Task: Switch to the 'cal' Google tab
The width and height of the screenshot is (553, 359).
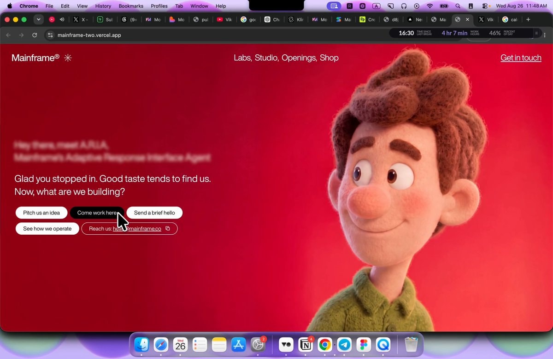Action: 510,19
